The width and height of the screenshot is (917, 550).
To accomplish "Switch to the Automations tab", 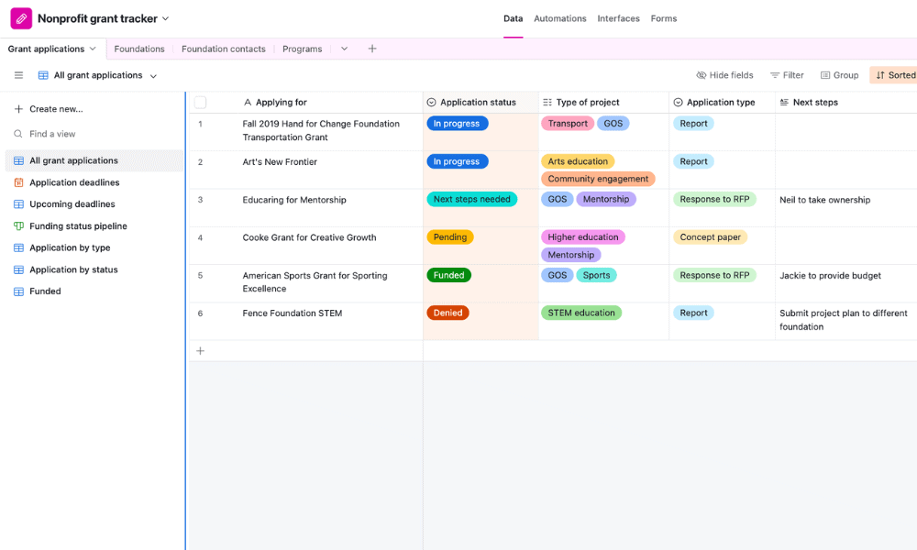I will pos(559,18).
